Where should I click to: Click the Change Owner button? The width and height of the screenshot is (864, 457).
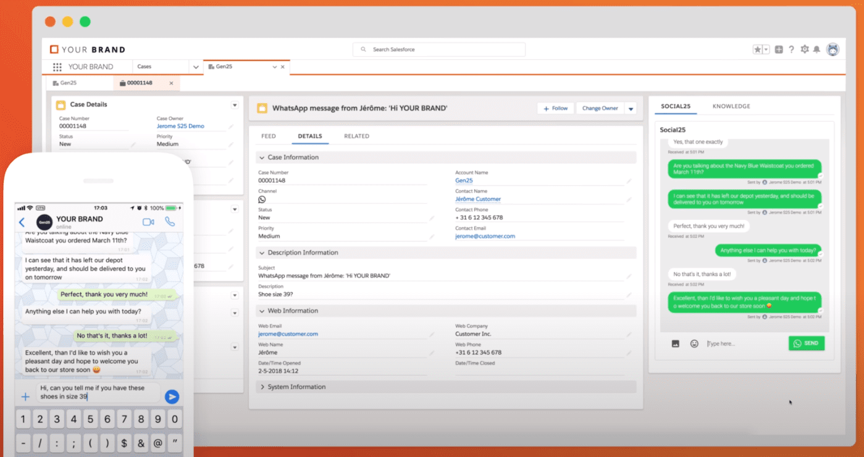[600, 108]
